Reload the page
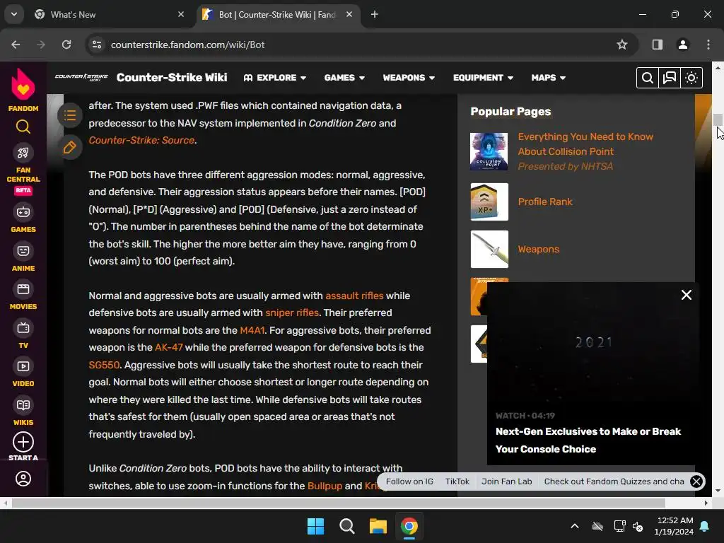 tap(66, 45)
